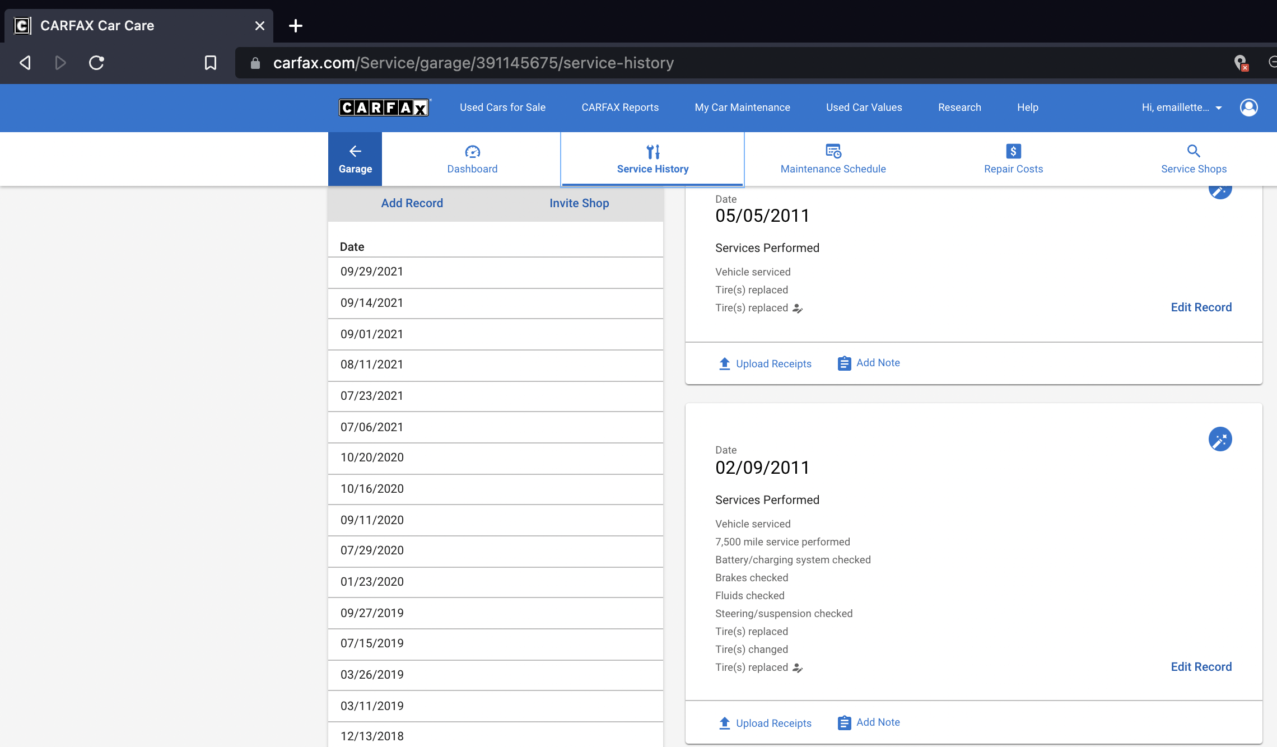The width and height of the screenshot is (1277, 747).
Task: Select the 07/23/2021 service date row
Action: (496, 396)
